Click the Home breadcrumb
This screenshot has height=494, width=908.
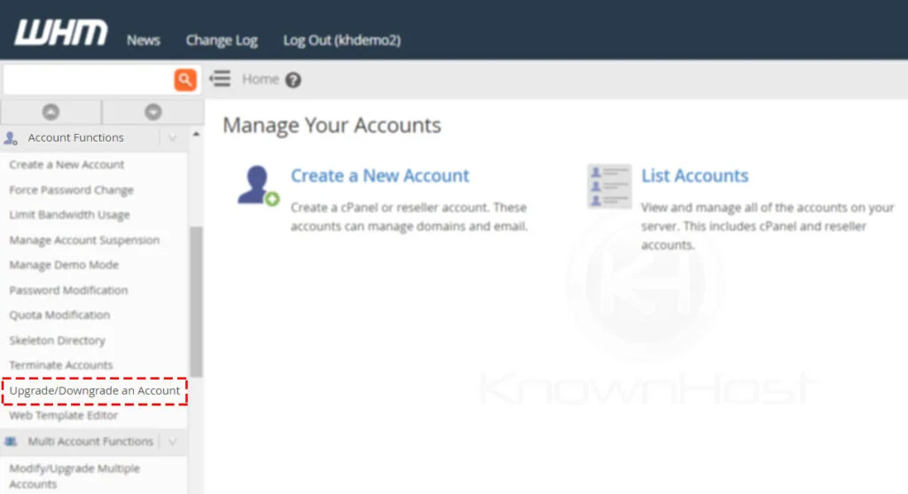point(260,79)
